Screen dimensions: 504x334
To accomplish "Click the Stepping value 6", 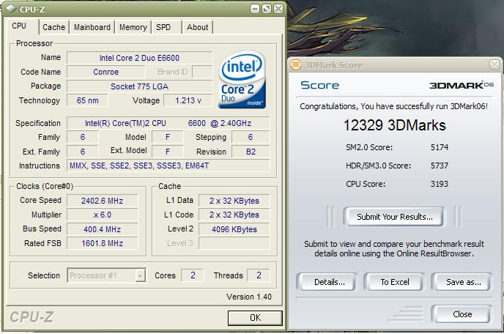I will click(x=251, y=137).
